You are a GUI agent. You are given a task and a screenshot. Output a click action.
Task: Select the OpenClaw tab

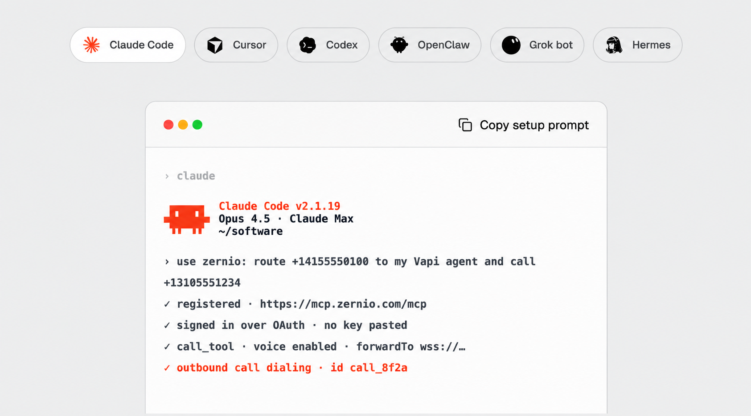click(430, 45)
